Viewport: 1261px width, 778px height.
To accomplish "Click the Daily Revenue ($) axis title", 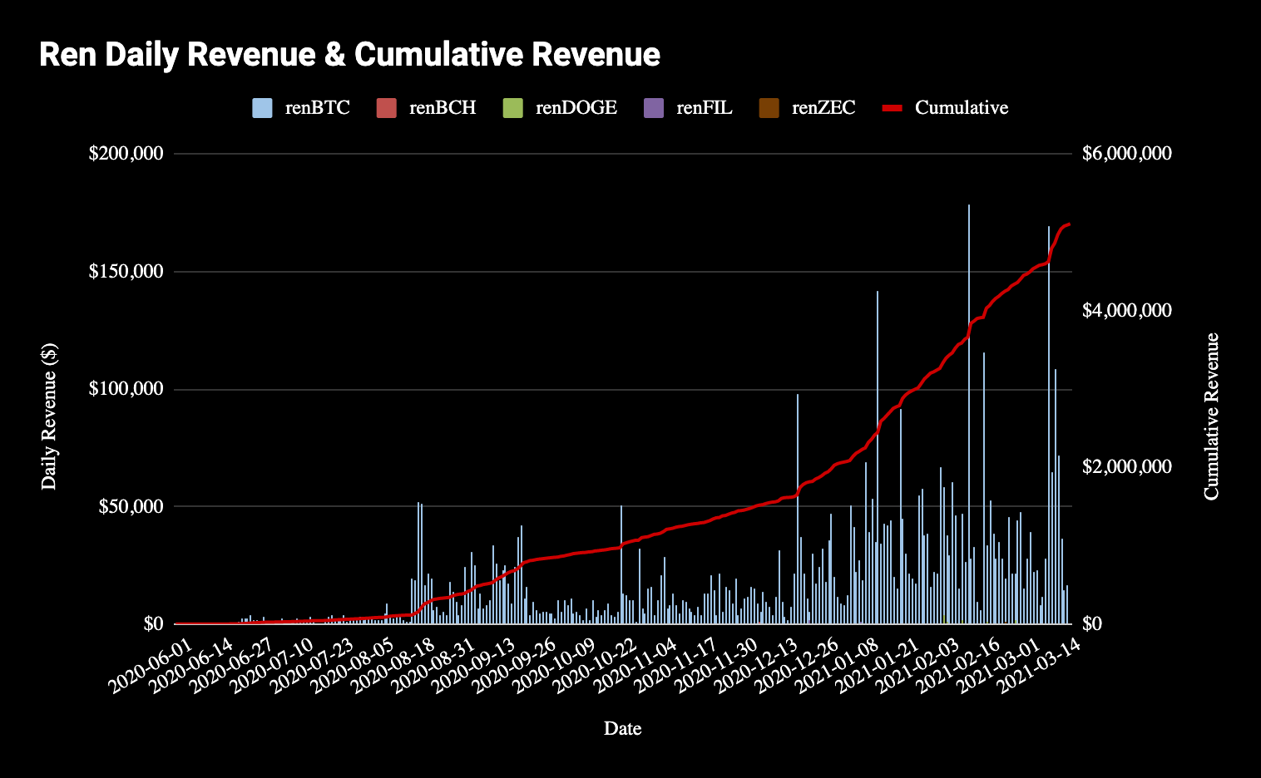I will (49, 416).
